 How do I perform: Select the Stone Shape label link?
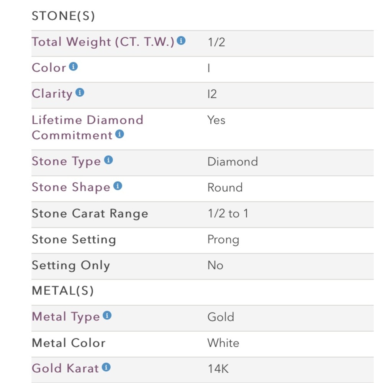71,187
